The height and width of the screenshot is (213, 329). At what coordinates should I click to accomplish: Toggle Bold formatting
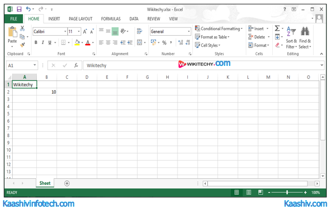point(36,43)
